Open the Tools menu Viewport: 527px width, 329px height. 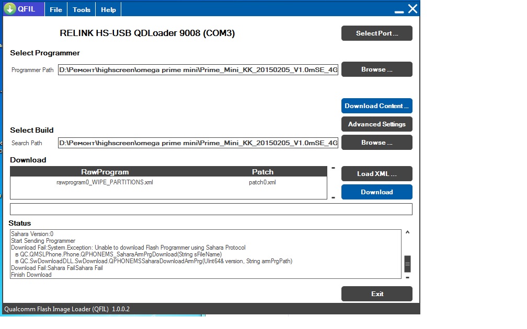[82, 10]
